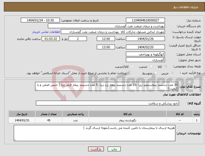The image size is (205, 156).
Task: Click the price validity date 1404/02/20
Action: click(x=145, y=47)
